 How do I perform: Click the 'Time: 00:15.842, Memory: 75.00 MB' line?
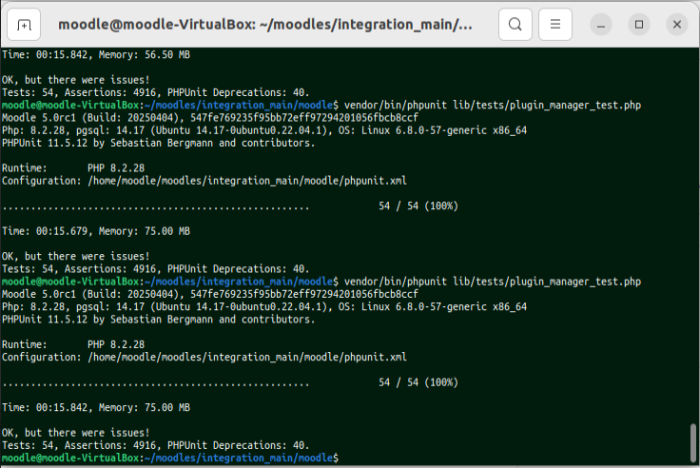pyautogui.click(x=96, y=408)
